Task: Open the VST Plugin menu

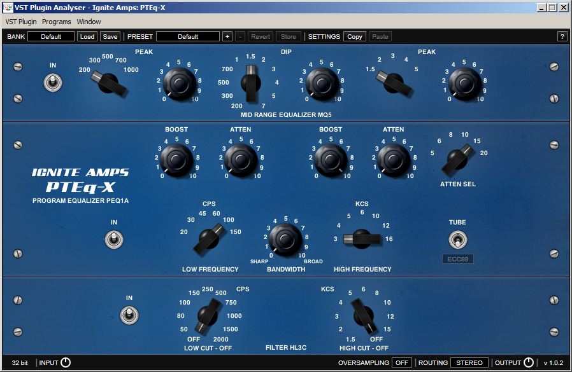Action: tap(21, 22)
